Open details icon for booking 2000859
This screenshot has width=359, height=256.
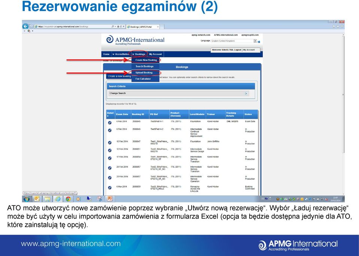[110, 188]
